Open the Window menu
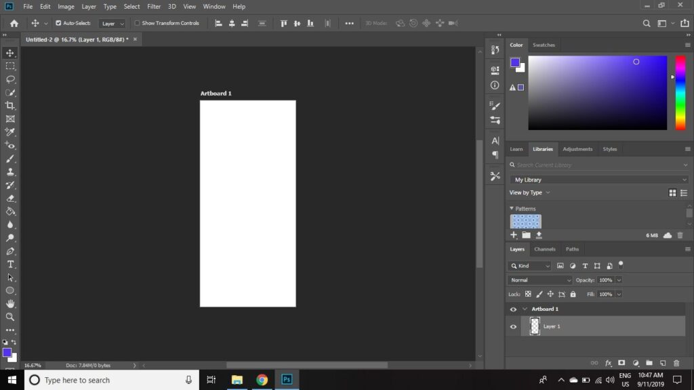 click(x=214, y=7)
